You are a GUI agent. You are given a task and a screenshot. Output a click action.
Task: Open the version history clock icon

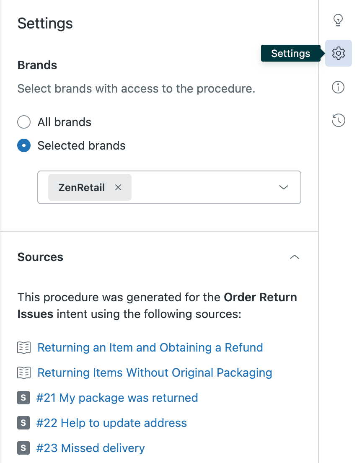pos(338,121)
